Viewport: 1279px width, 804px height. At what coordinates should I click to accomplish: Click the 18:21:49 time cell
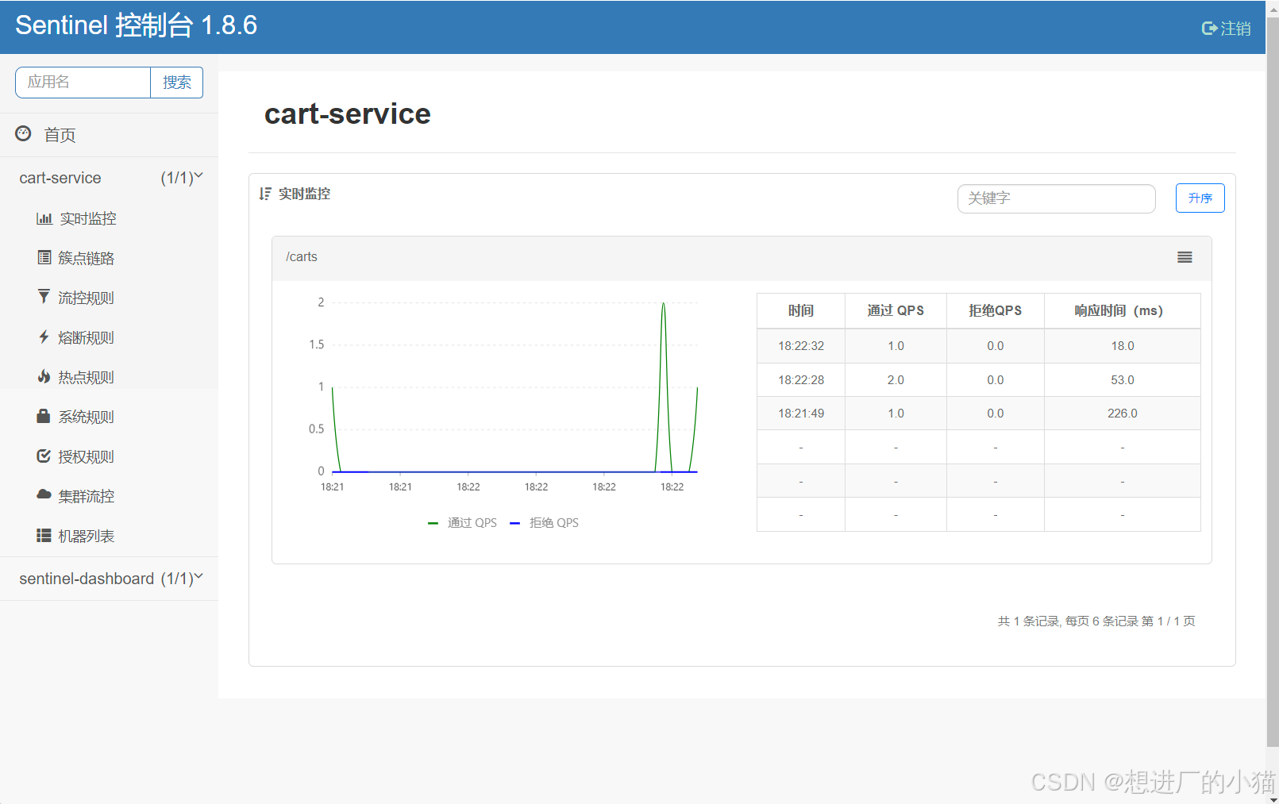[801, 414]
